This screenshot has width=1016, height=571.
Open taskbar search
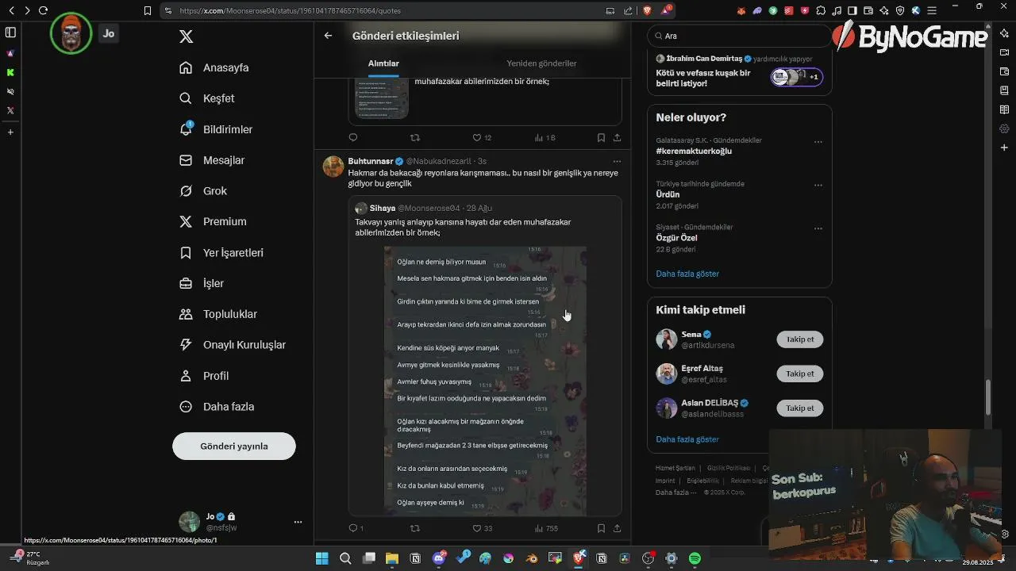[x=345, y=558]
